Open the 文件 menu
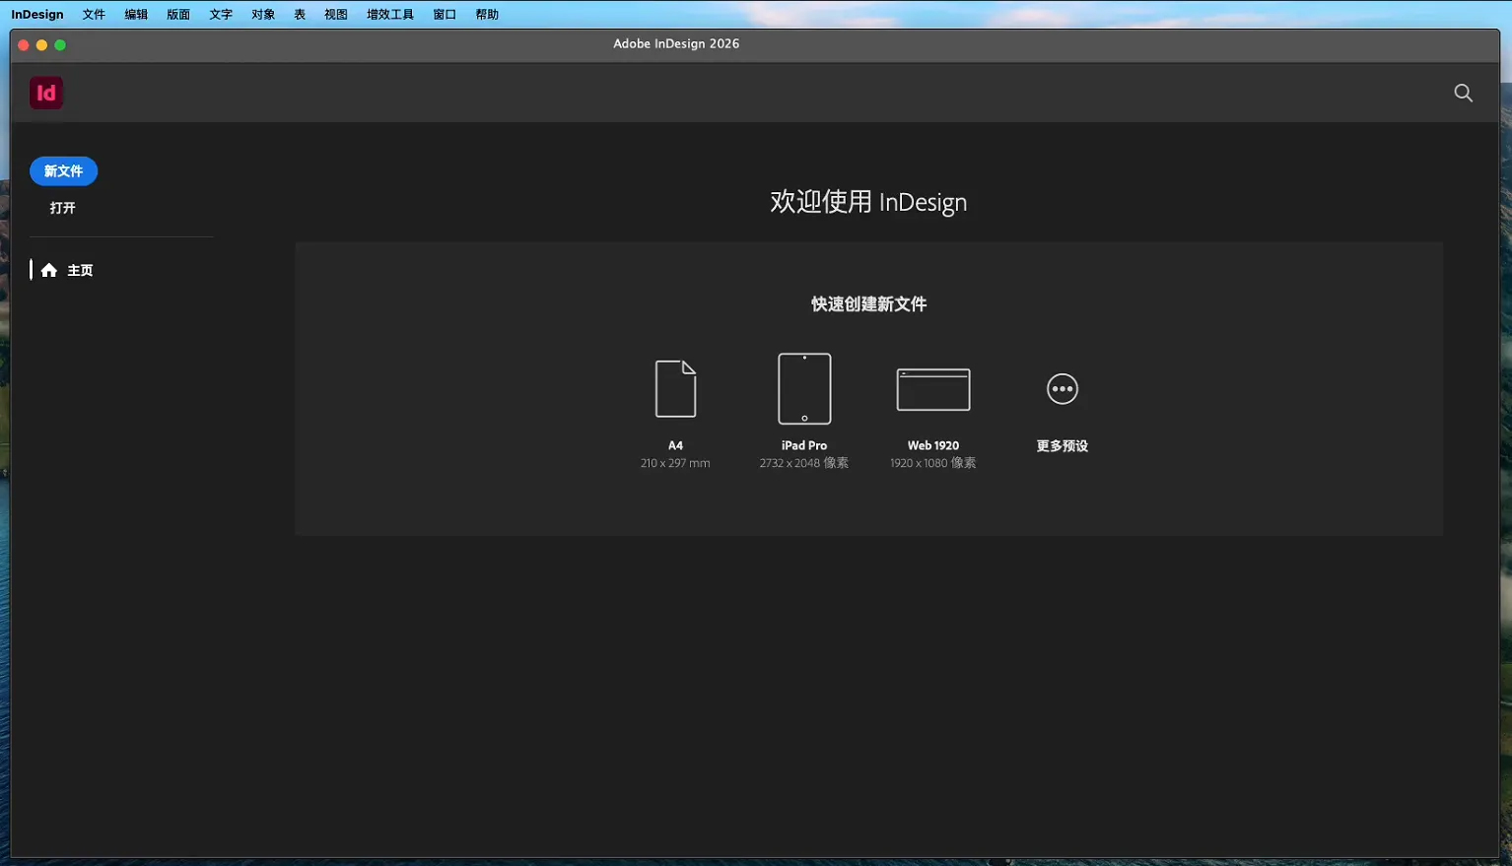This screenshot has width=1512, height=866. 94,14
